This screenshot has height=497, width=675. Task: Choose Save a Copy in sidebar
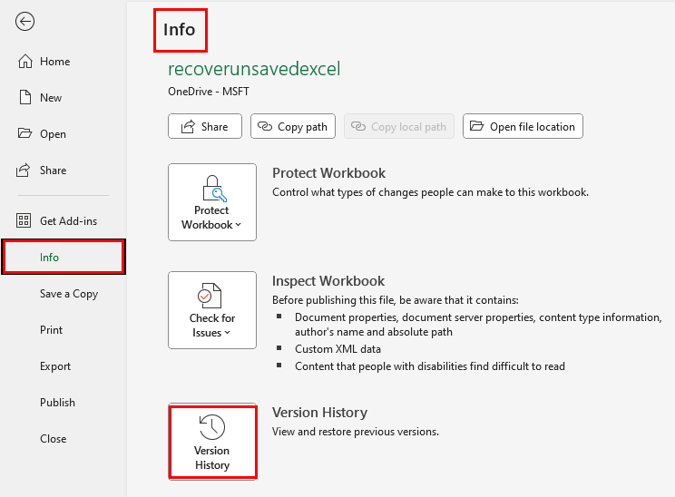[69, 294]
